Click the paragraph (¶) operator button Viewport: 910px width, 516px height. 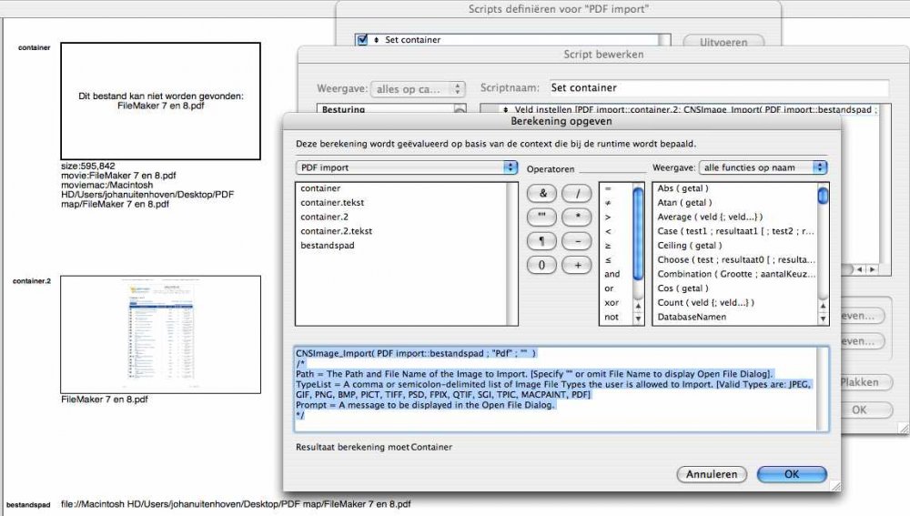(x=542, y=241)
